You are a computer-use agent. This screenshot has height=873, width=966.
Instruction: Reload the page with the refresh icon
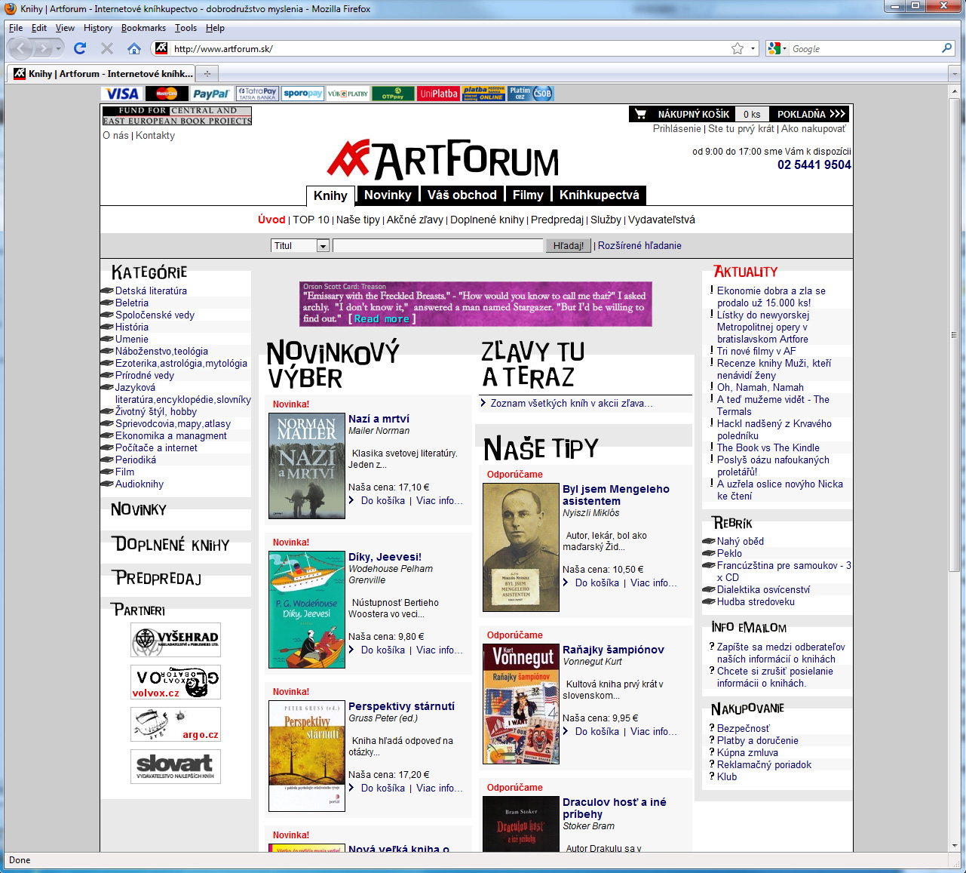point(80,48)
